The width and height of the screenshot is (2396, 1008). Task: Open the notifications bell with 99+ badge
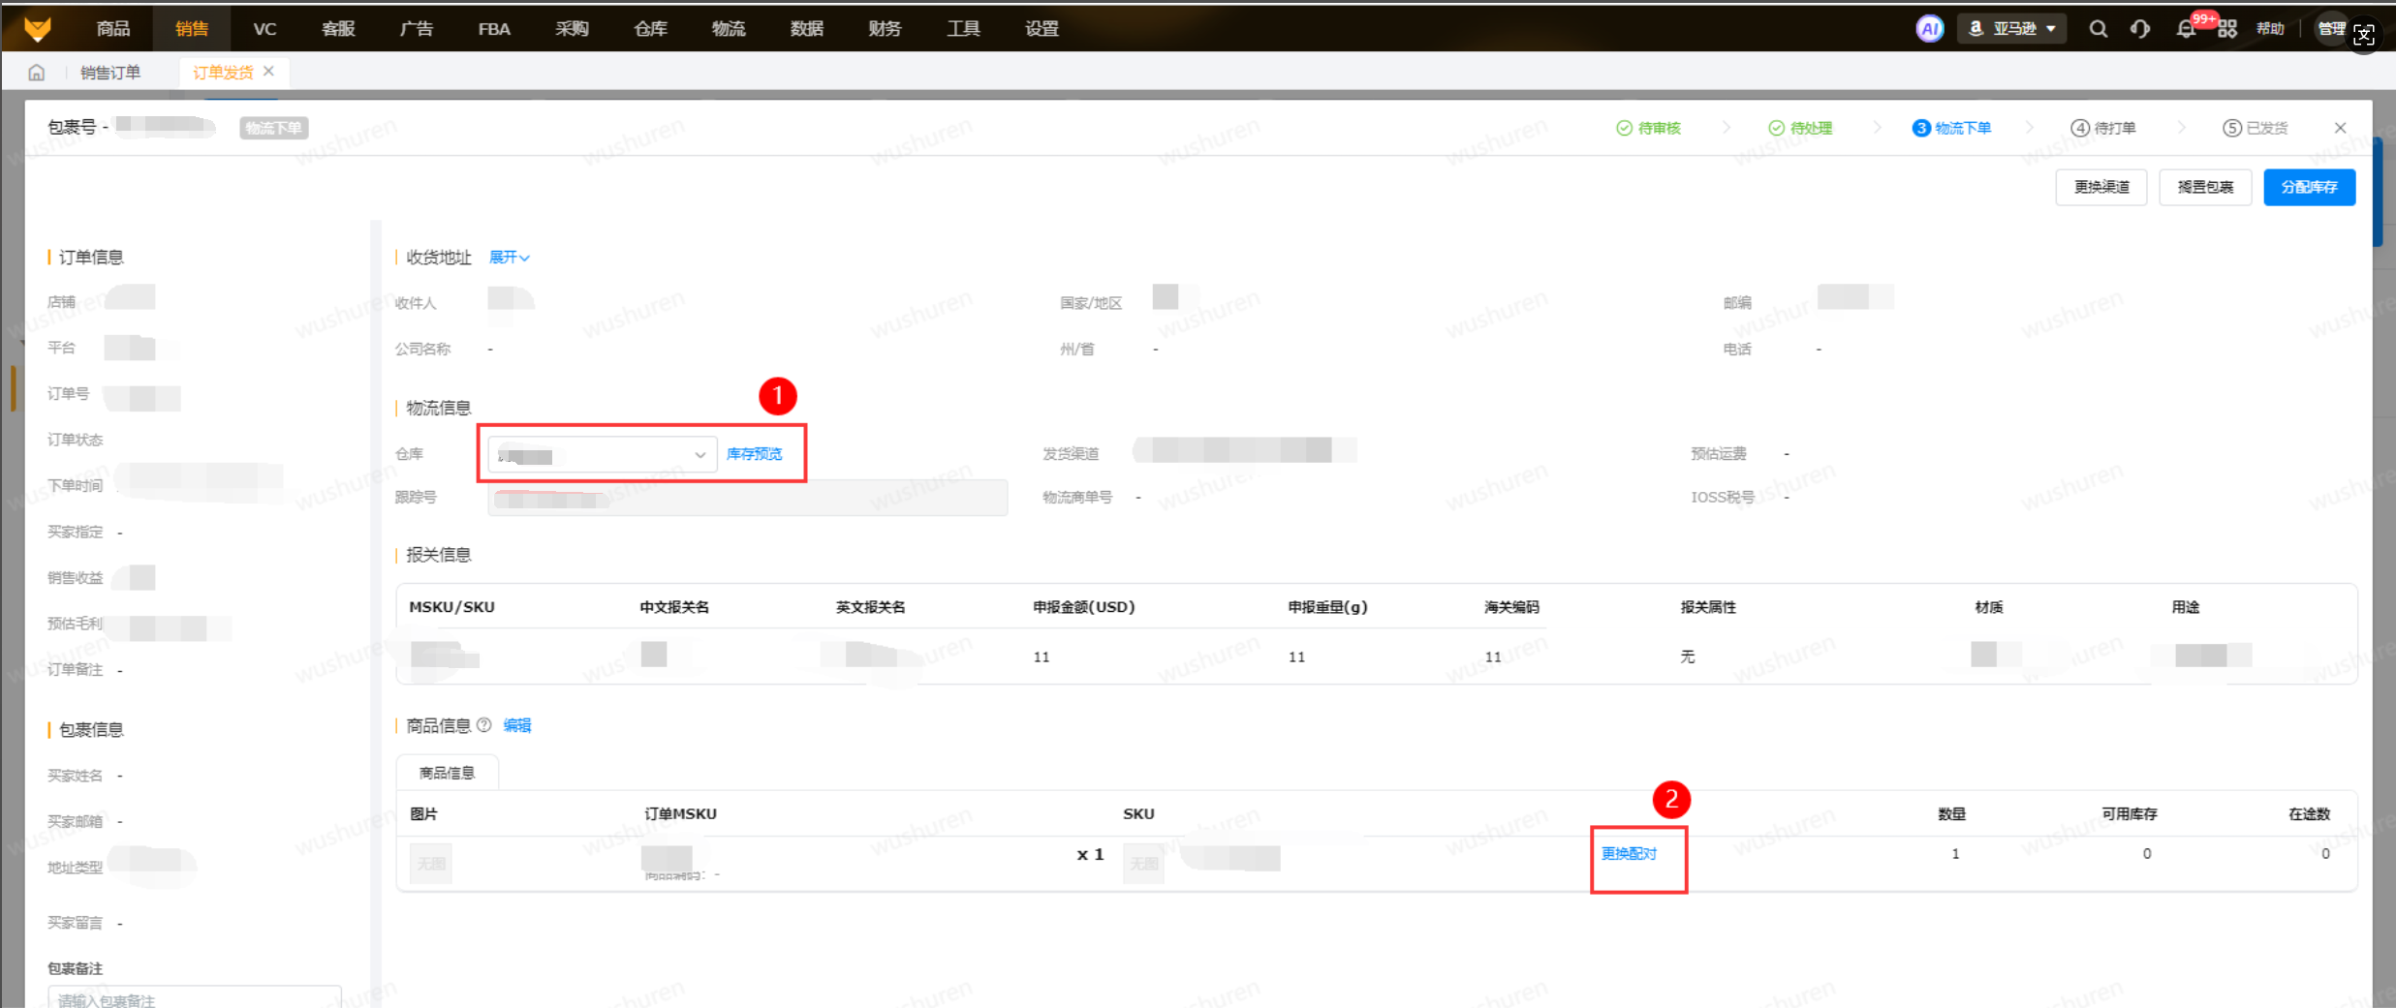2187,28
